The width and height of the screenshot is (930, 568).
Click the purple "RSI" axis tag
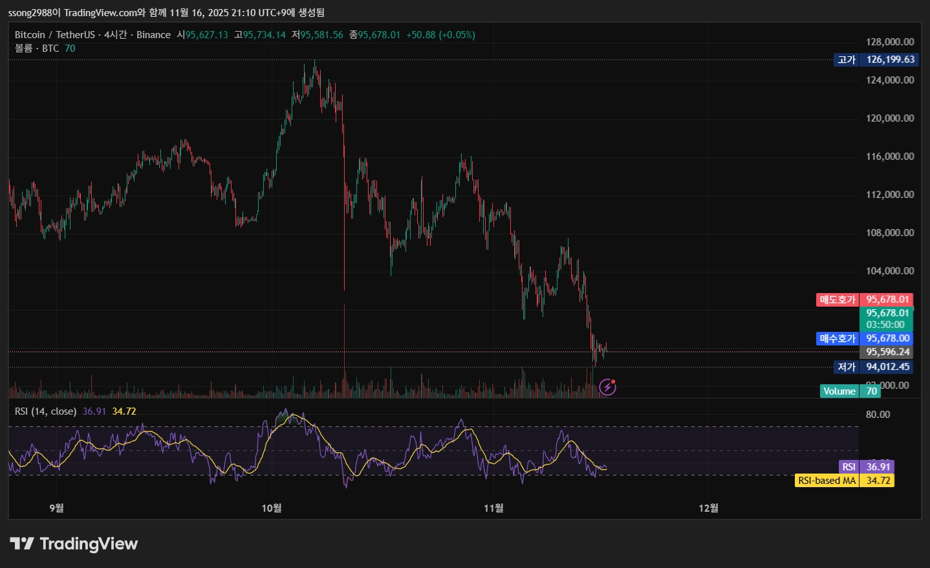click(849, 467)
